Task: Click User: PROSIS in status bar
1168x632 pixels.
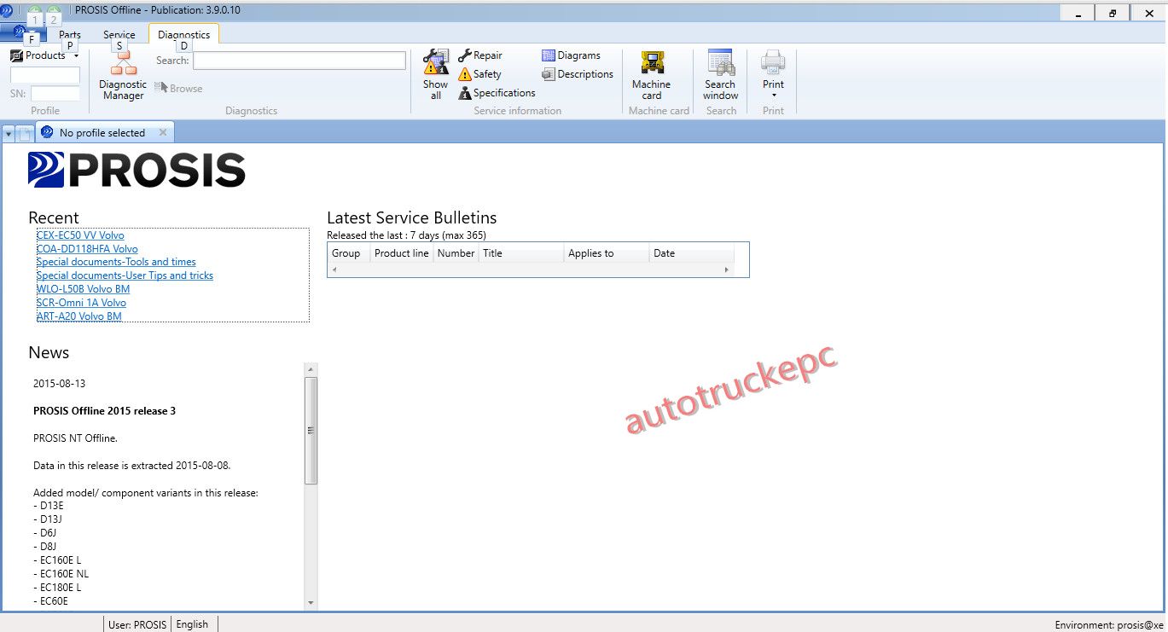Action: [137, 624]
